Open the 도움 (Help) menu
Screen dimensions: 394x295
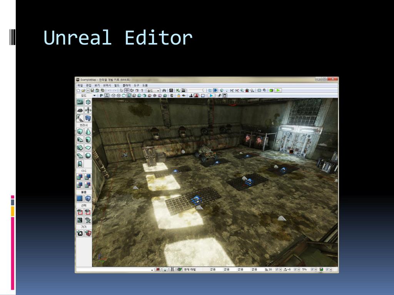pos(145,86)
